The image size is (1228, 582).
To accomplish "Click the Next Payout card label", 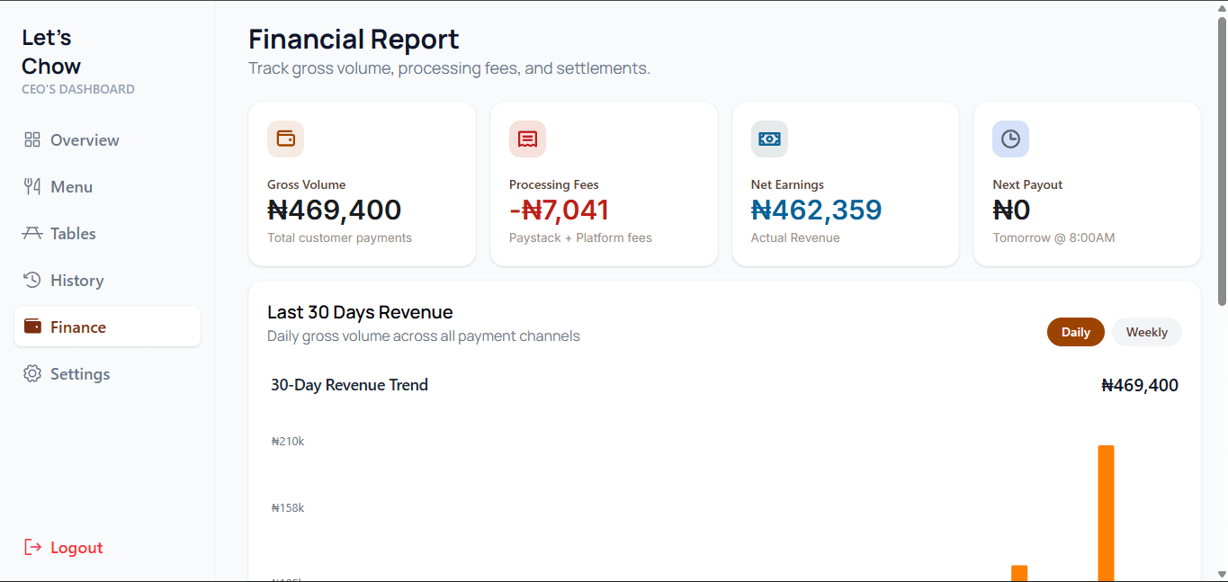I will tap(1027, 184).
